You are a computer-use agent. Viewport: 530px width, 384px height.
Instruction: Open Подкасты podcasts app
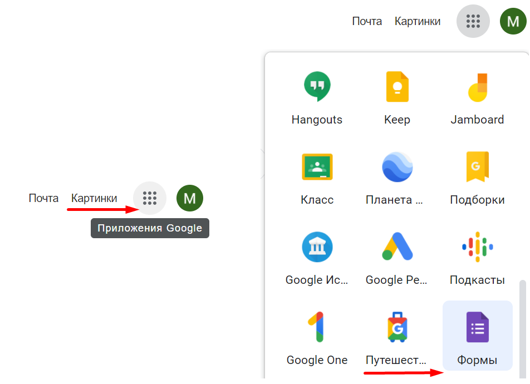[477, 258]
